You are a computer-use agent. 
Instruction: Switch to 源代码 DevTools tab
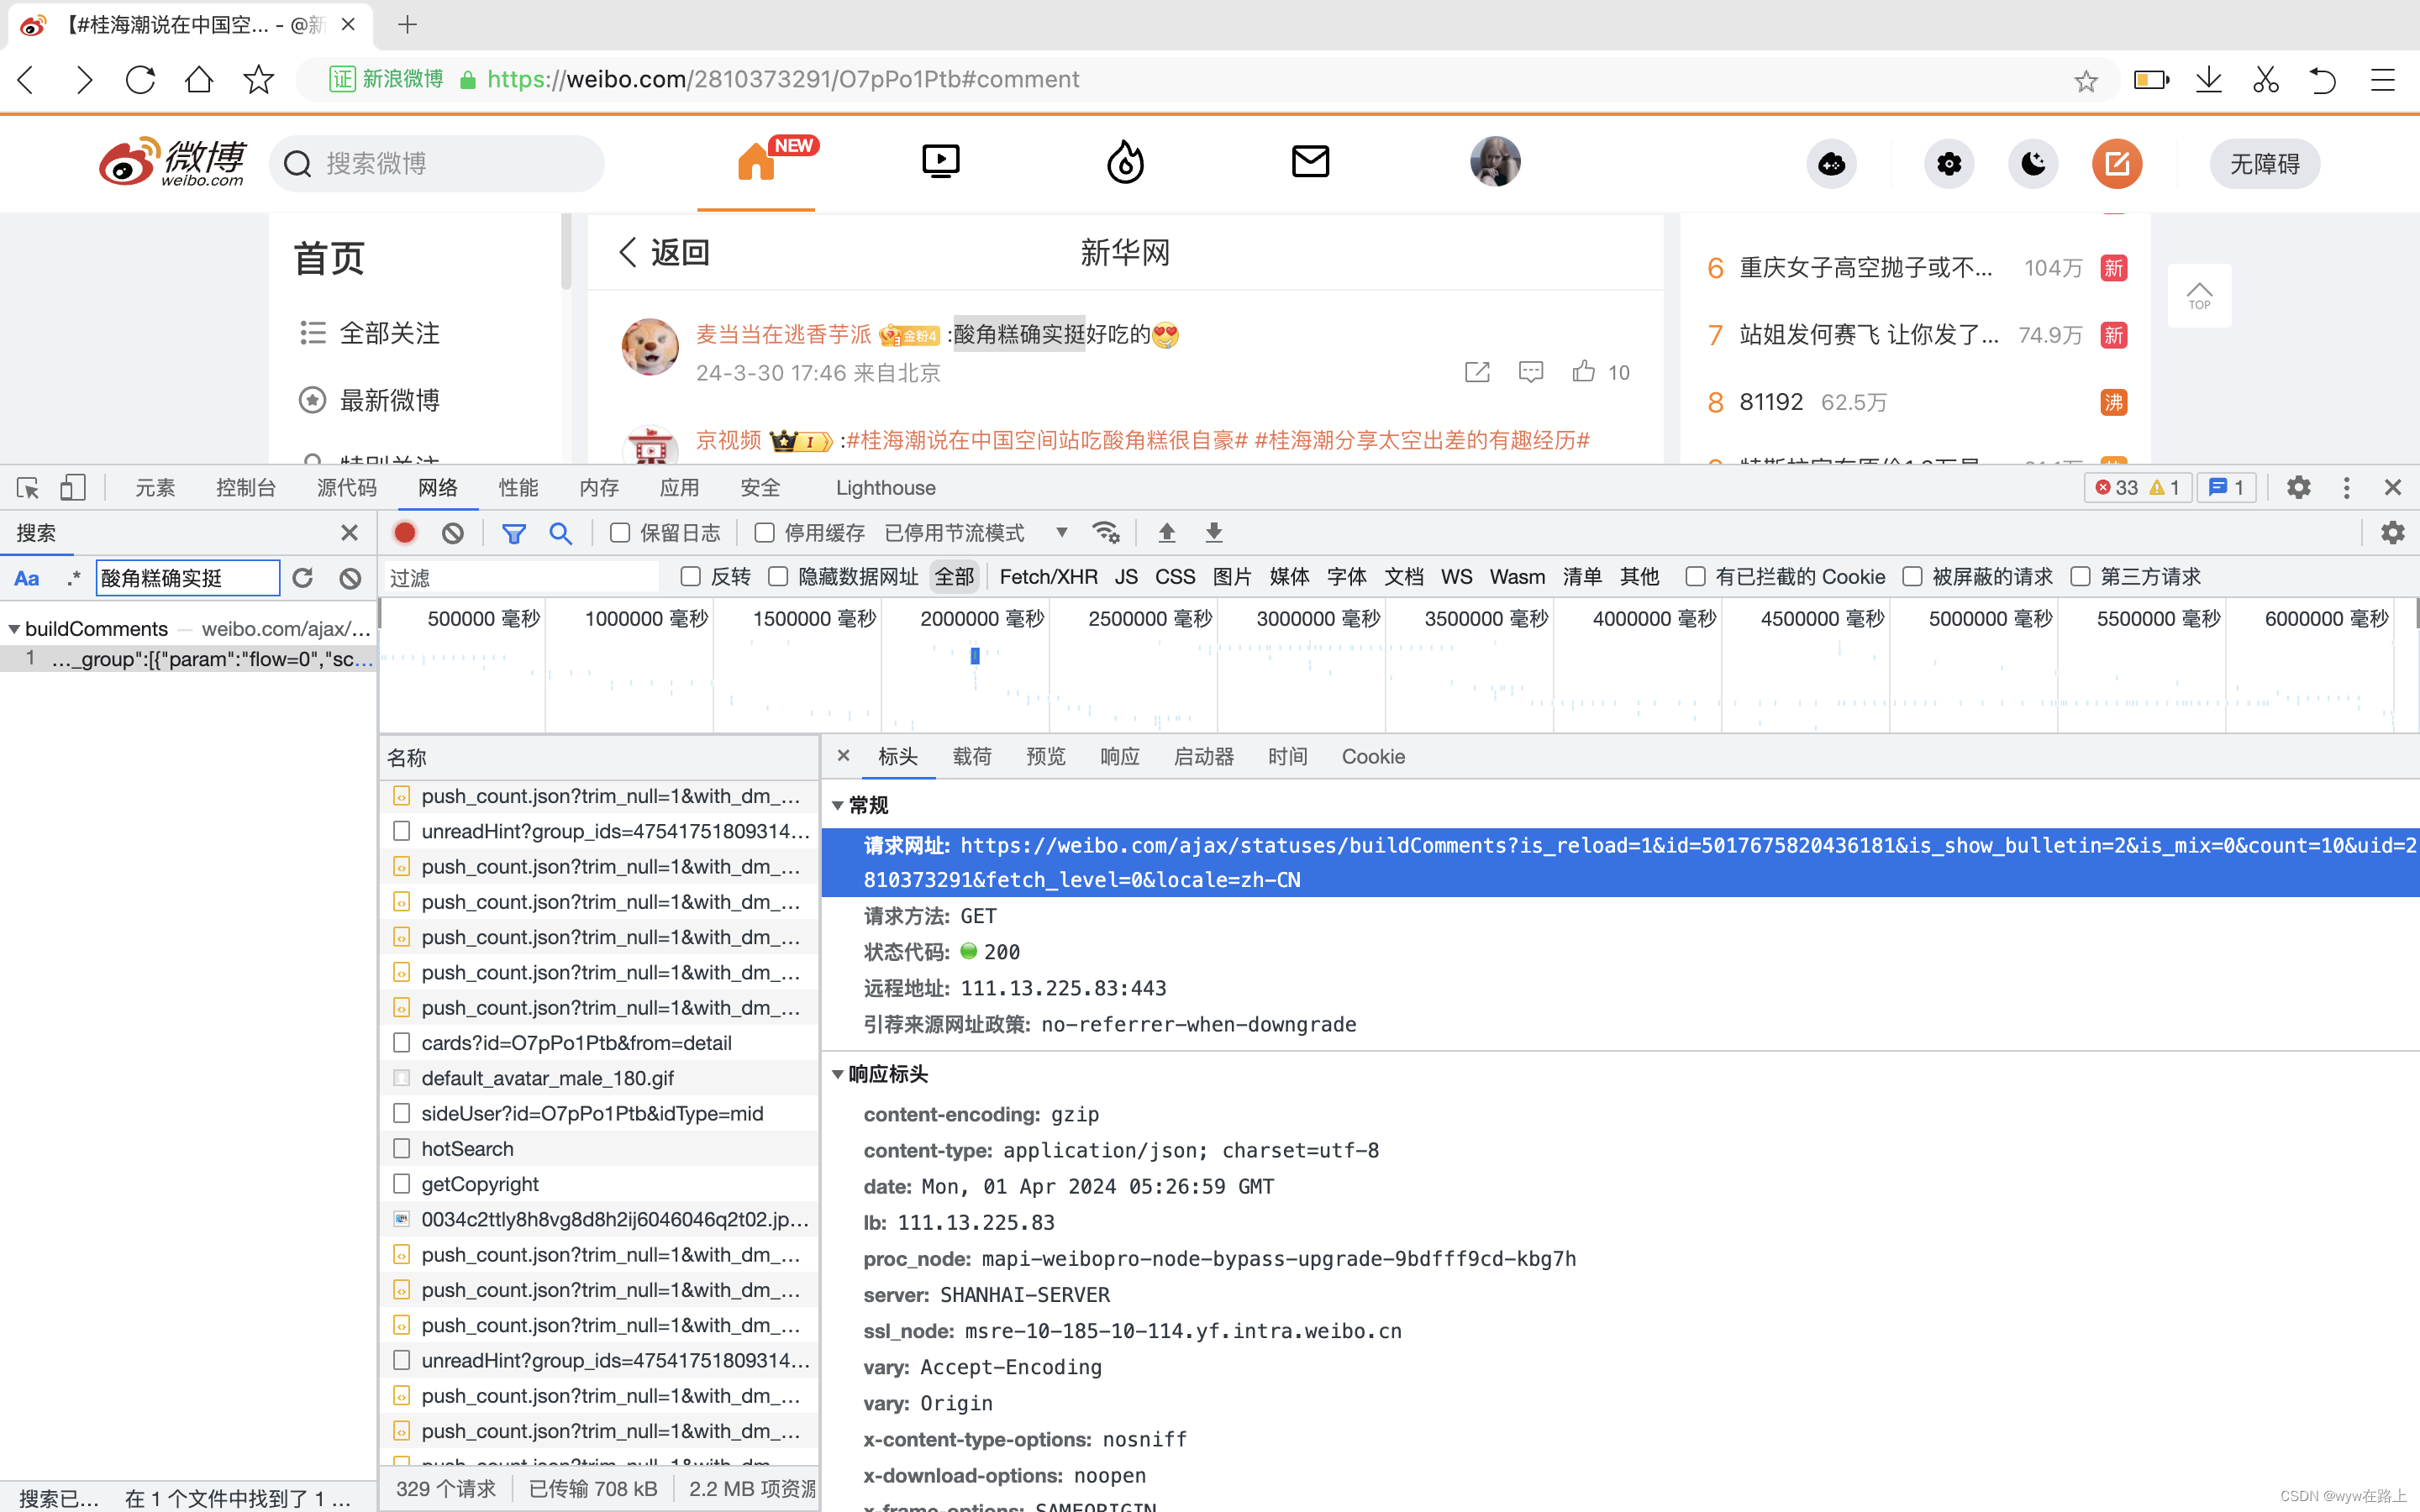[x=347, y=488]
